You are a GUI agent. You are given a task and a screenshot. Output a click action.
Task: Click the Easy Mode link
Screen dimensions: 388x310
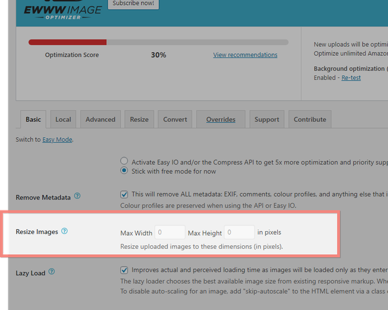[x=58, y=140]
